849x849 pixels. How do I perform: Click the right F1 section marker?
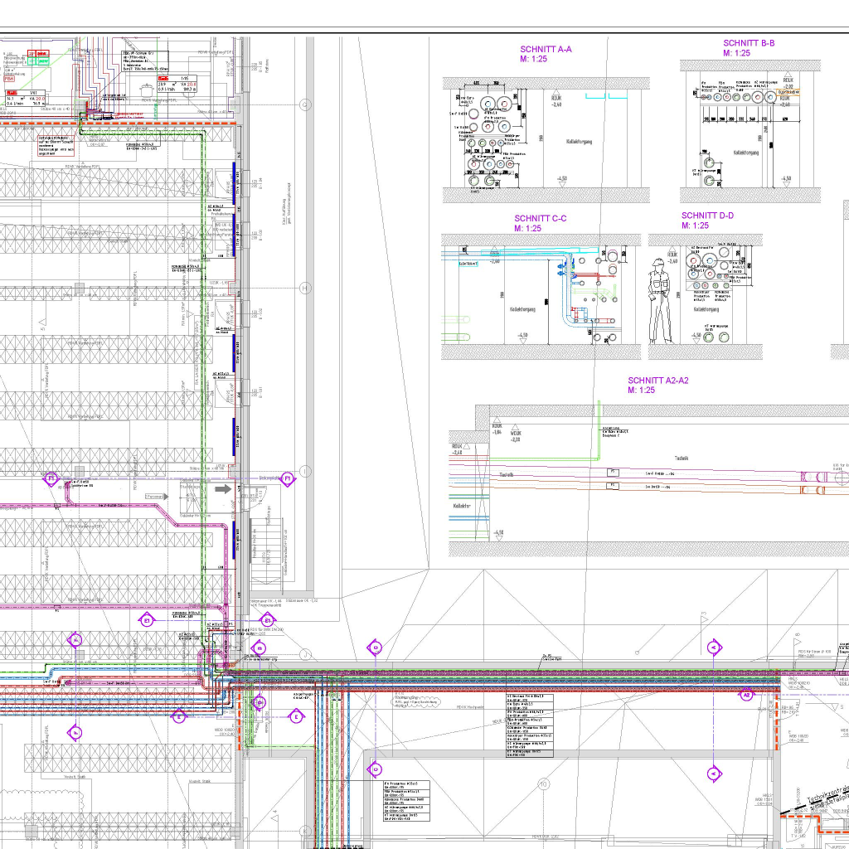click(287, 479)
